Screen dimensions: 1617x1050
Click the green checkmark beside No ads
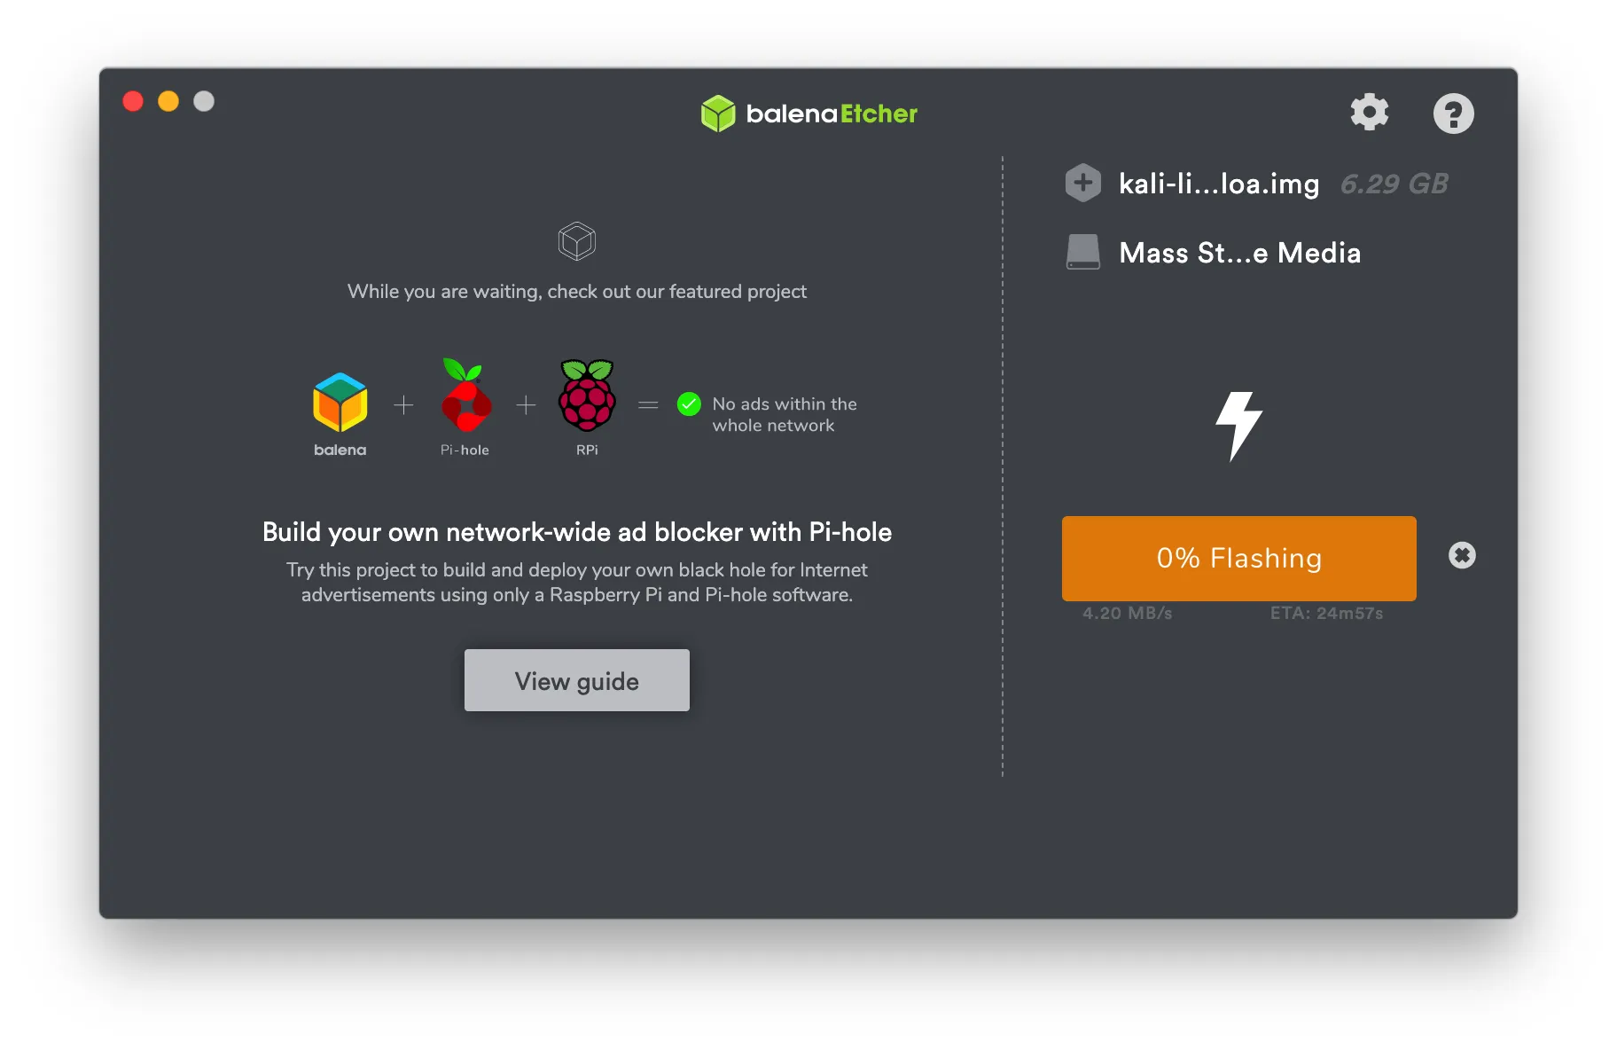coord(689,404)
